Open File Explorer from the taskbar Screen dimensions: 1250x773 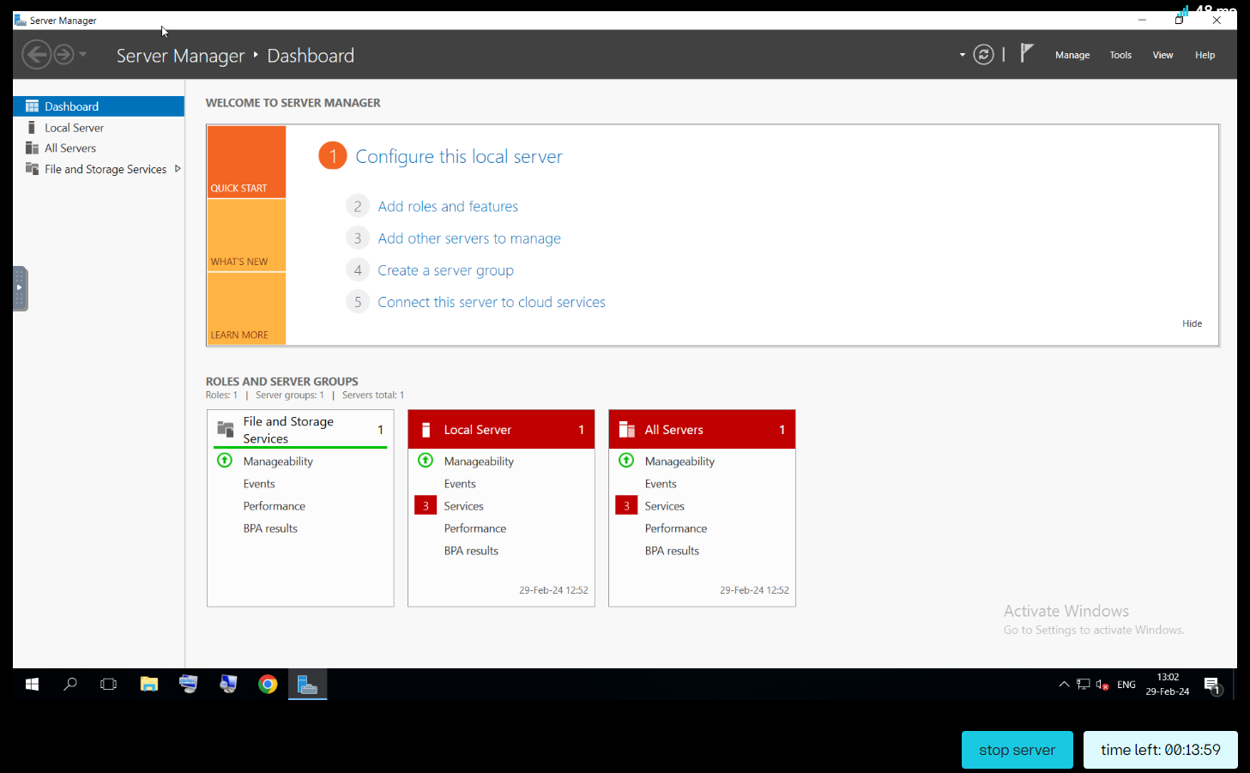tap(149, 684)
